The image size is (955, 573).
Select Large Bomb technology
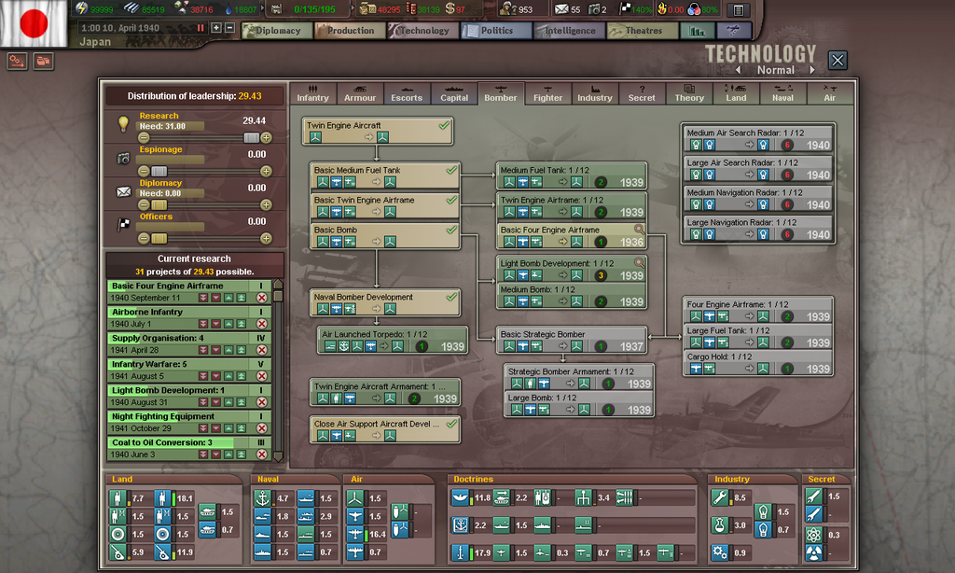coord(579,403)
